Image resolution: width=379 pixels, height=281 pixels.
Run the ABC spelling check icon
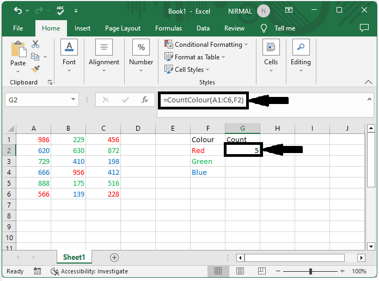(x=60, y=10)
